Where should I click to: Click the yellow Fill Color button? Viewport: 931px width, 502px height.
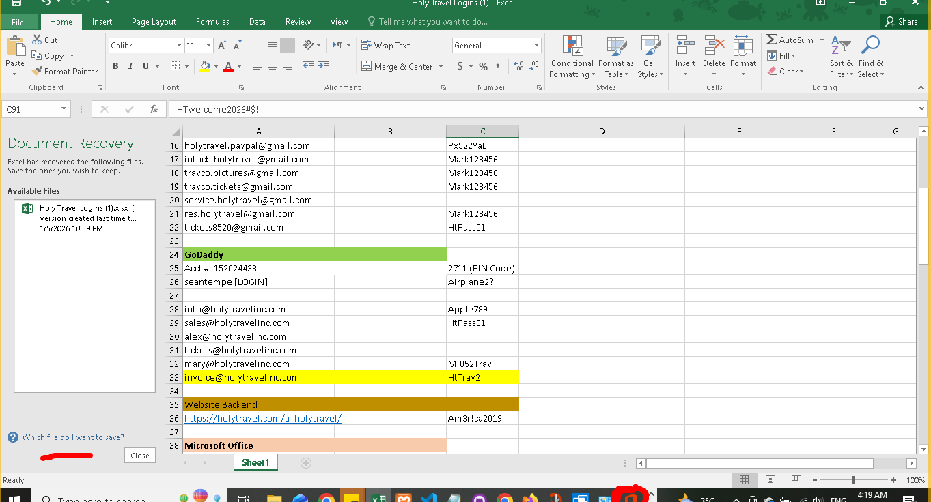(205, 66)
